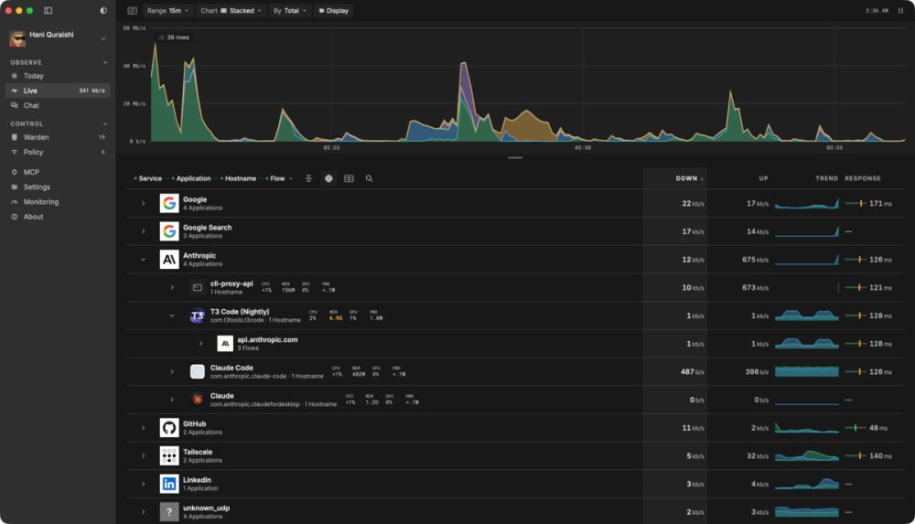
Task: Sort by the UP column
Action: pyautogui.click(x=763, y=178)
